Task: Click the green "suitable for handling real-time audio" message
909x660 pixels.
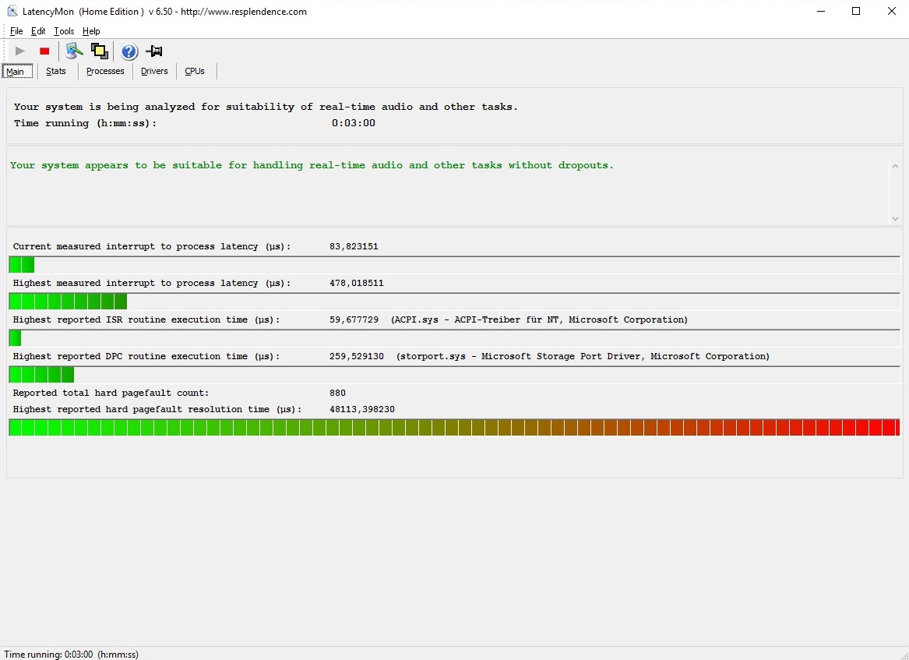Action: [312, 165]
